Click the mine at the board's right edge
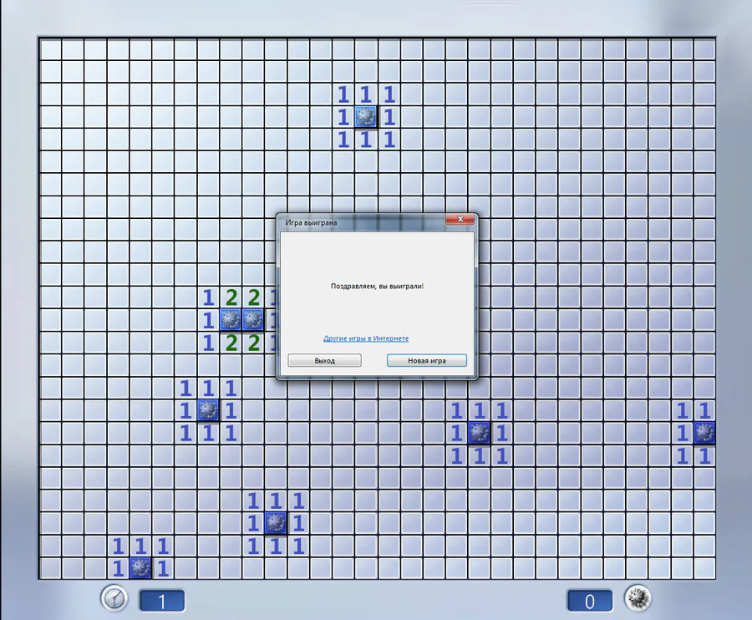This screenshot has height=620, width=752. click(x=704, y=433)
